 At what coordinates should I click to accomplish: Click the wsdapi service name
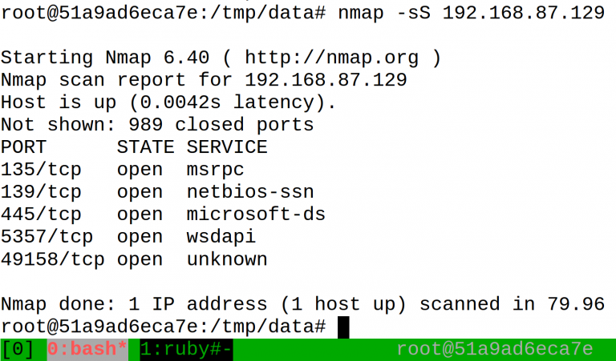[221, 237]
